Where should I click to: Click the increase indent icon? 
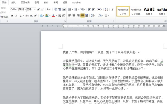click(93, 10)
